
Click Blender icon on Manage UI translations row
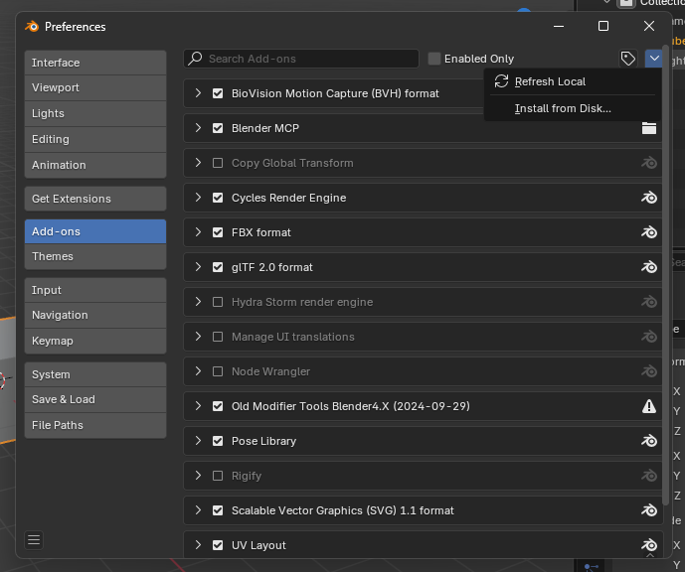pyautogui.click(x=649, y=337)
